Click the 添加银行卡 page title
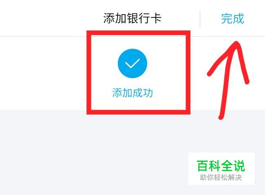The height and width of the screenshot is (195, 265). 132,18
